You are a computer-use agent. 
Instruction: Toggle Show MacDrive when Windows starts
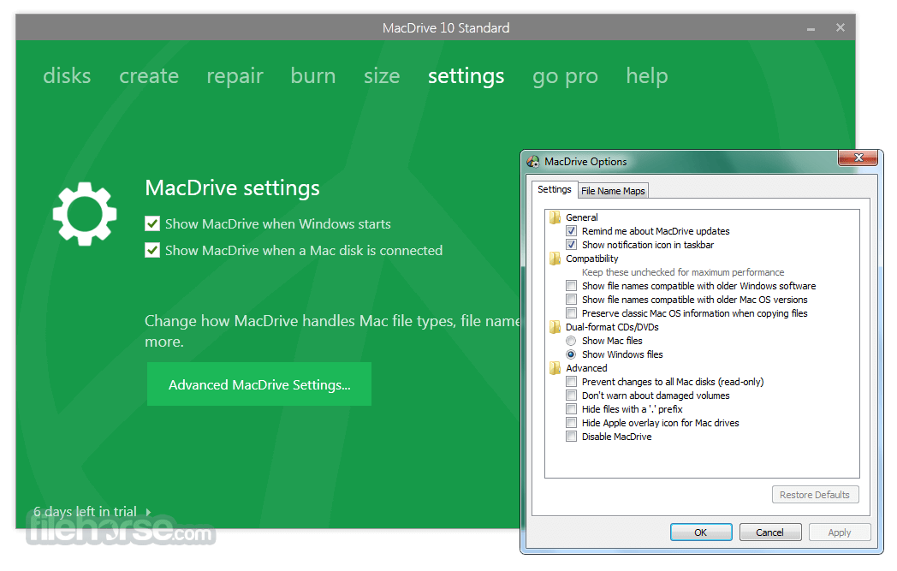pos(152,223)
